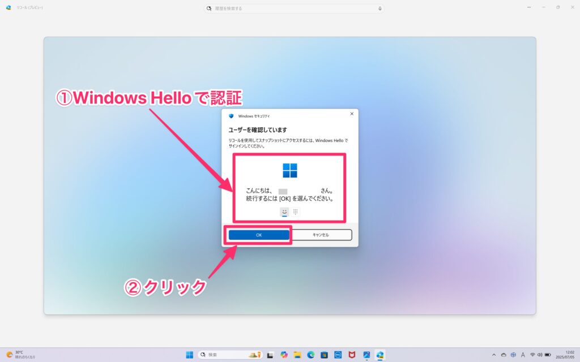Open the Dell app from taskbar
This screenshot has height=362, width=580.
pyautogui.click(x=338, y=355)
